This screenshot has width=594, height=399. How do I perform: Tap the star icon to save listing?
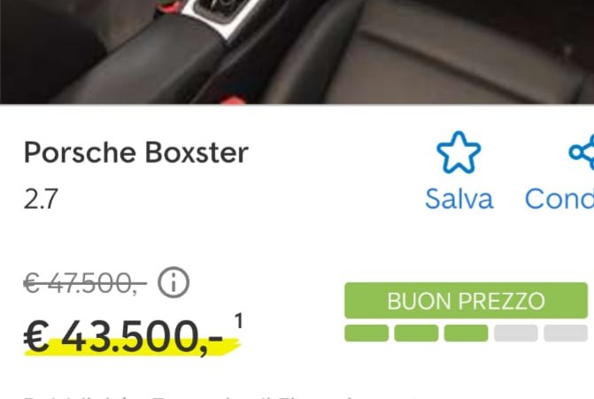[x=459, y=152]
